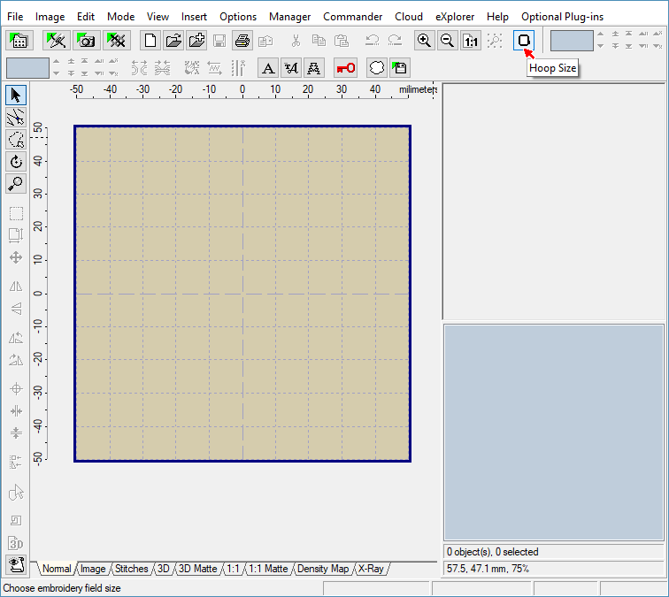Open the Optional Plug-ins menu
This screenshot has width=669, height=597.
click(x=562, y=17)
